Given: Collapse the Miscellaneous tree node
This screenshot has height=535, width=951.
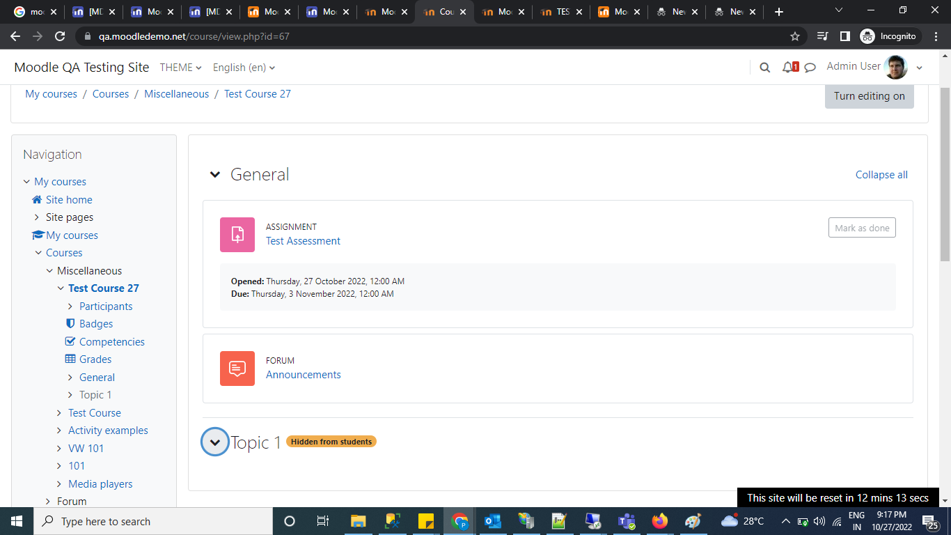Looking at the screenshot, I should tap(49, 271).
